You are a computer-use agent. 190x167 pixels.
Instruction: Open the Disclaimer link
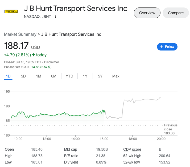(x=52, y=62)
